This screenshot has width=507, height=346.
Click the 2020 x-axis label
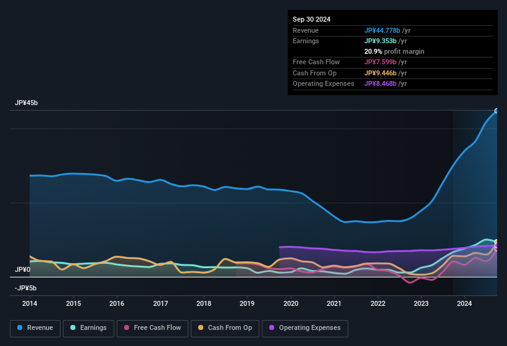(x=291, y=303)
